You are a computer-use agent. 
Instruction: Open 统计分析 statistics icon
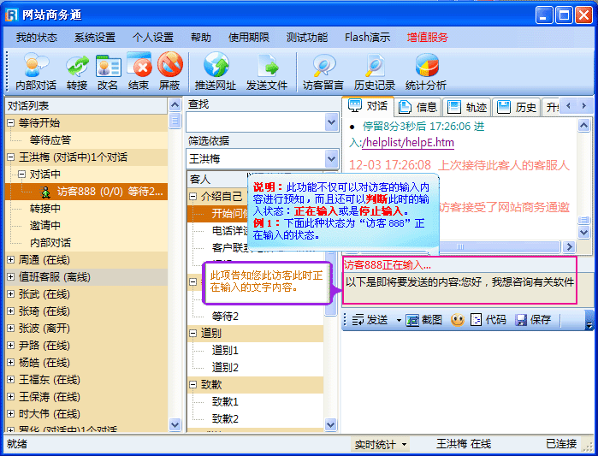(x=426, y=66)
